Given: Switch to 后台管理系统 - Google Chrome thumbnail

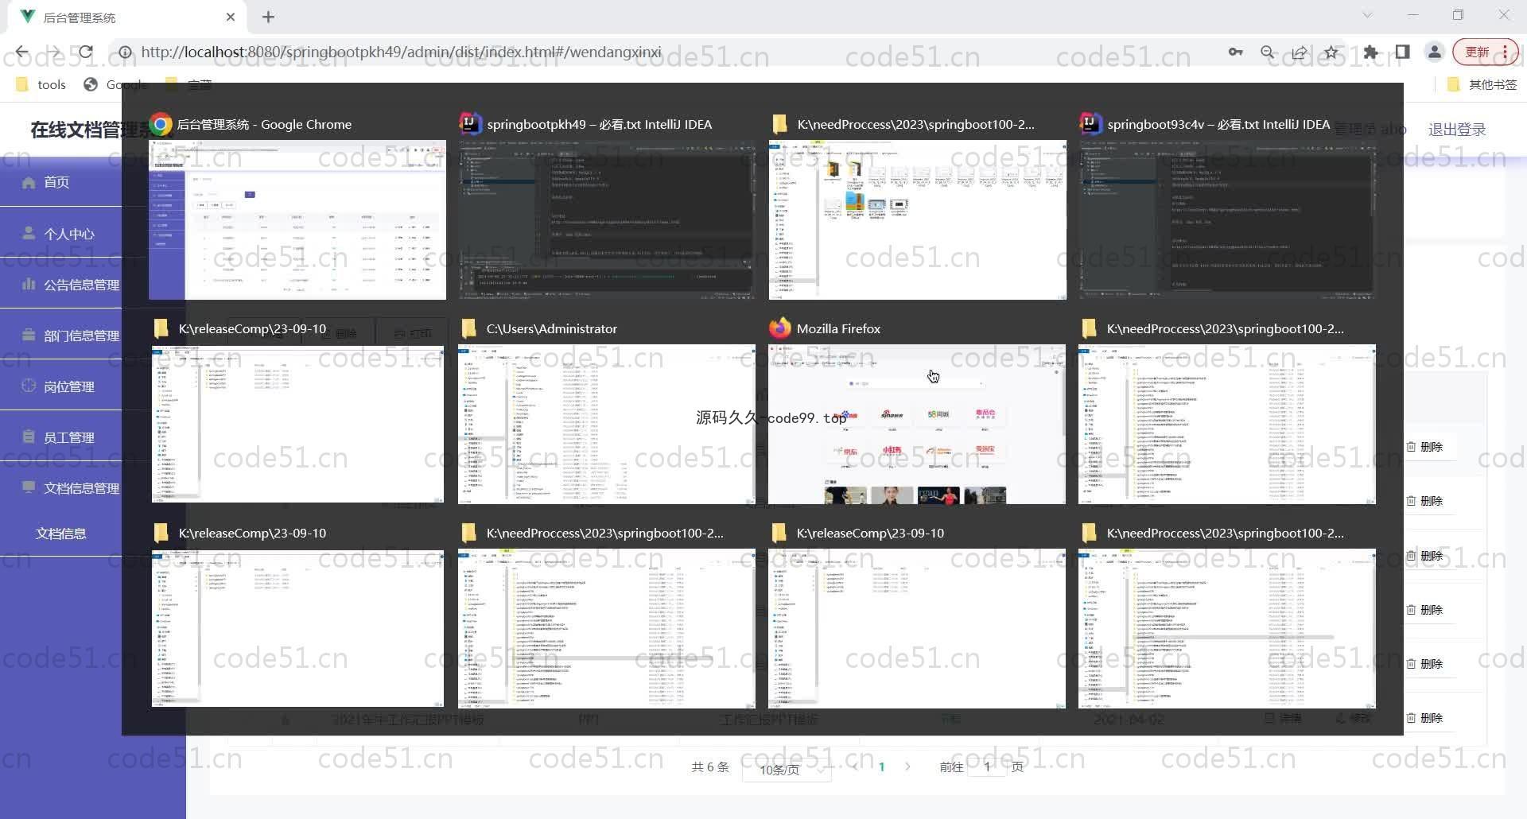Looking at the screenshot, I should tap(297, 220).
